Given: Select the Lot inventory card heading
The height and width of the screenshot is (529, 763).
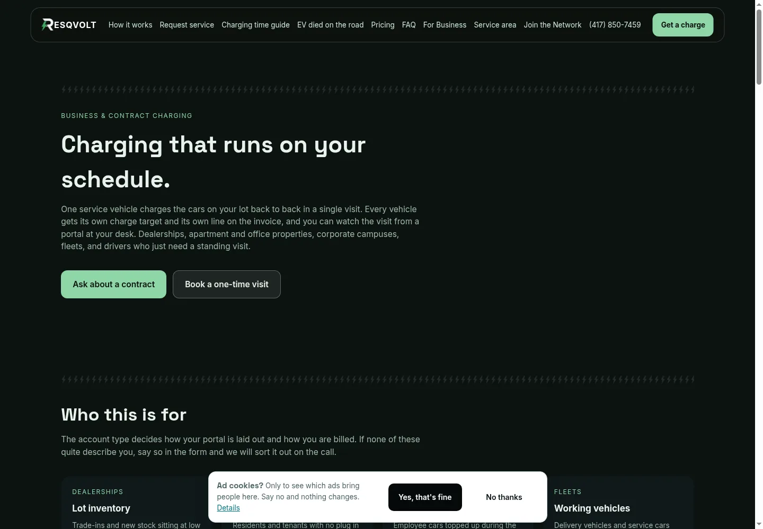Looking at the screenshot, I should point(101,508).
